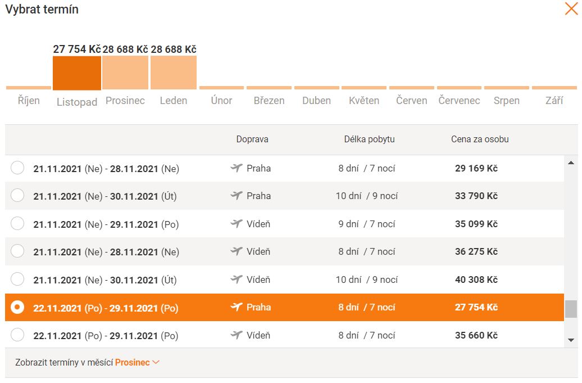Click 9 dní / 7 nocí duration

pyautogui.click(x=367, y=224)
